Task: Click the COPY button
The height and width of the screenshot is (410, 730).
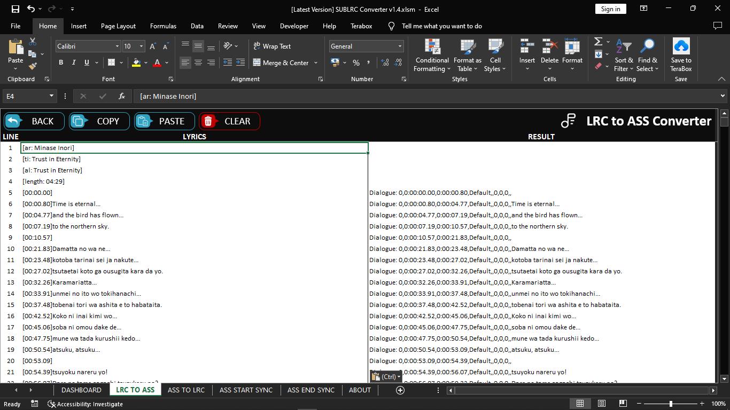Action: [99, 121]
